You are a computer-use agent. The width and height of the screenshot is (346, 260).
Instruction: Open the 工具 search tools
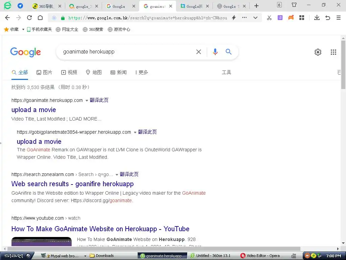226,72
